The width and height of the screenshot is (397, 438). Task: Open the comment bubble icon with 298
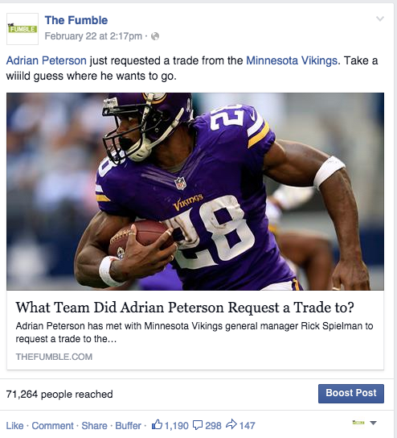(x=198, y=425)
